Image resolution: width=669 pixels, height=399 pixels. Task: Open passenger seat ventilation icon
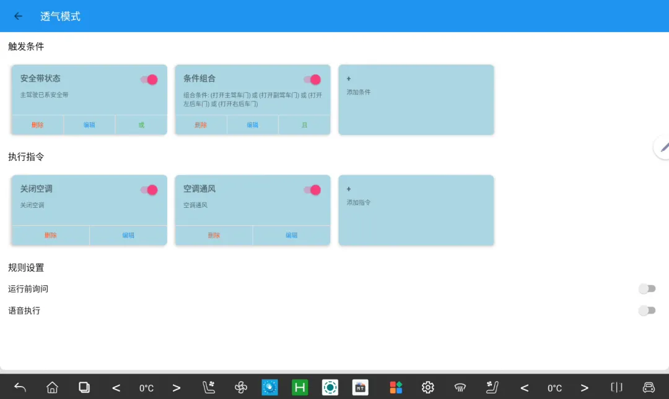click(492, 387)
